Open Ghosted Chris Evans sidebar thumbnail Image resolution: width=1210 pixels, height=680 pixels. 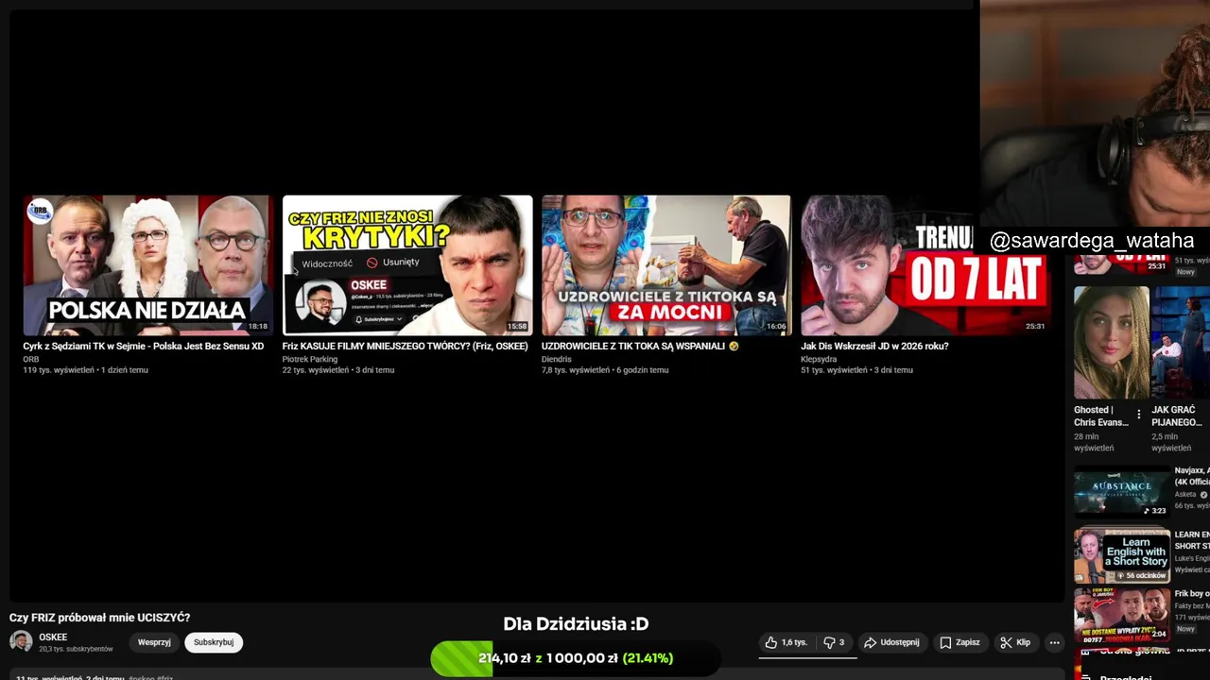point(1112,342)
